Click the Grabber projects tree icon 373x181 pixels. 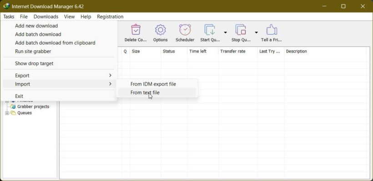pyautogui.click(x=14, y=107)
